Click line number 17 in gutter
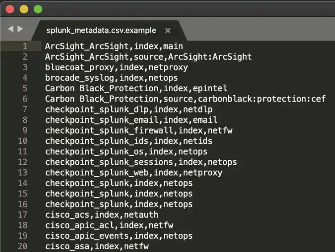This screenshot has width=335, height=252. point(22,215)
